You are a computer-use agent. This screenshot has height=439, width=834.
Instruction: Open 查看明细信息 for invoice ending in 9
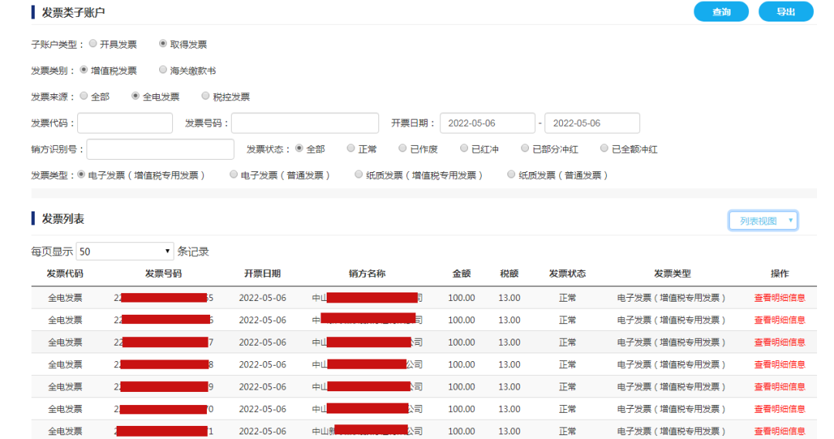coord(780,387)
